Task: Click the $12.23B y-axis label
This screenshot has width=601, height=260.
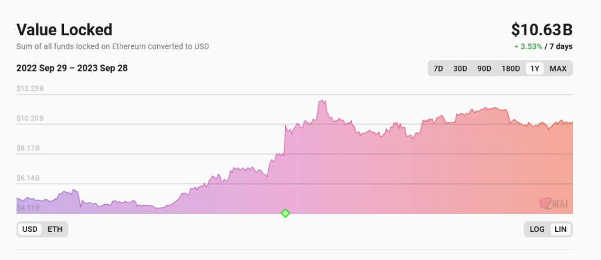Action: [x=30, y=89]
